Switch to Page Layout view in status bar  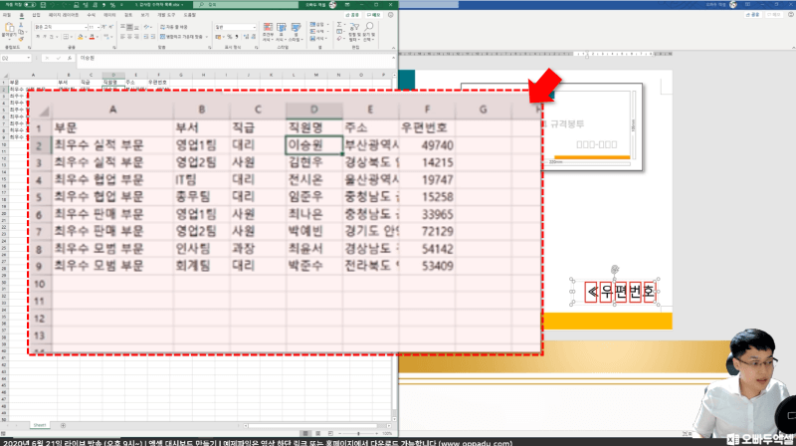[x=317, y=433]
